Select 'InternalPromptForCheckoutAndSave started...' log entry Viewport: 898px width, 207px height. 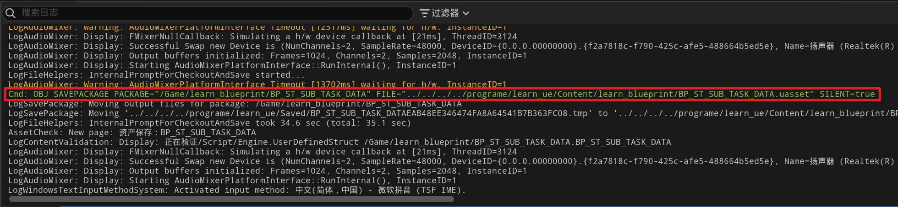click(156, 75)
